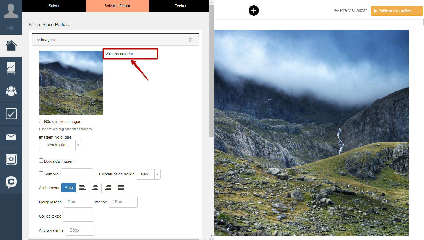
Task: Click the home icon in the sidebar
Action: (x=11, y=46)
